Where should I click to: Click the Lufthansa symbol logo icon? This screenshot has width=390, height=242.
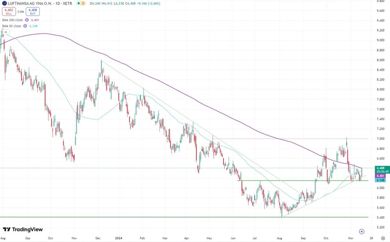5,3
